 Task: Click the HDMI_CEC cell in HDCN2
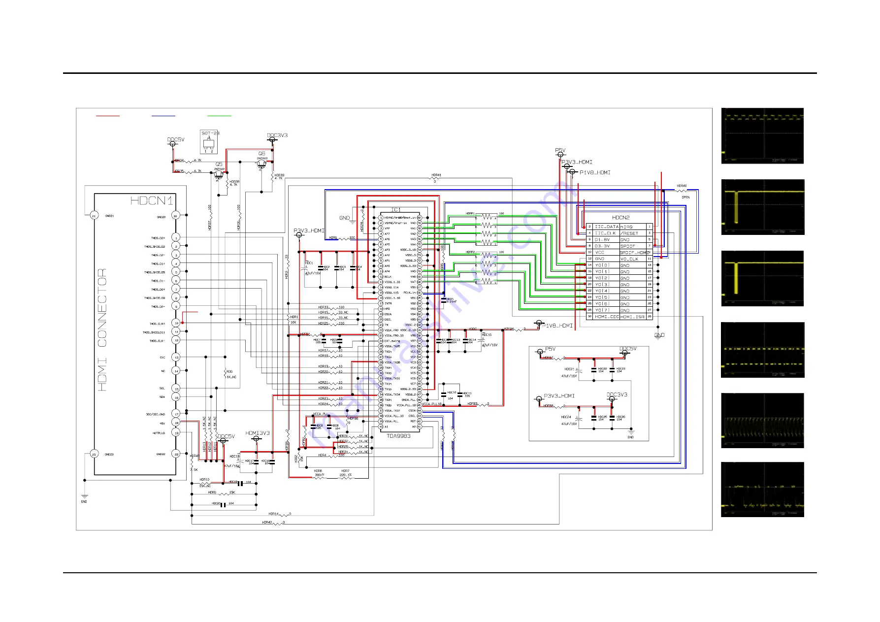click(606, 317)
